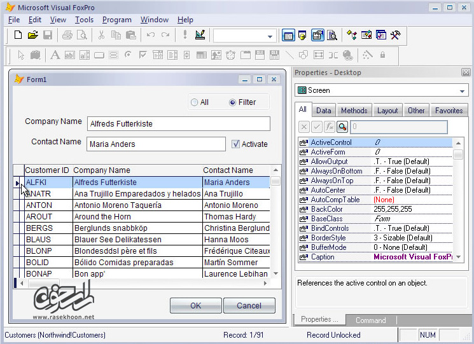Select the Check Box control tool

click(143, 55)
